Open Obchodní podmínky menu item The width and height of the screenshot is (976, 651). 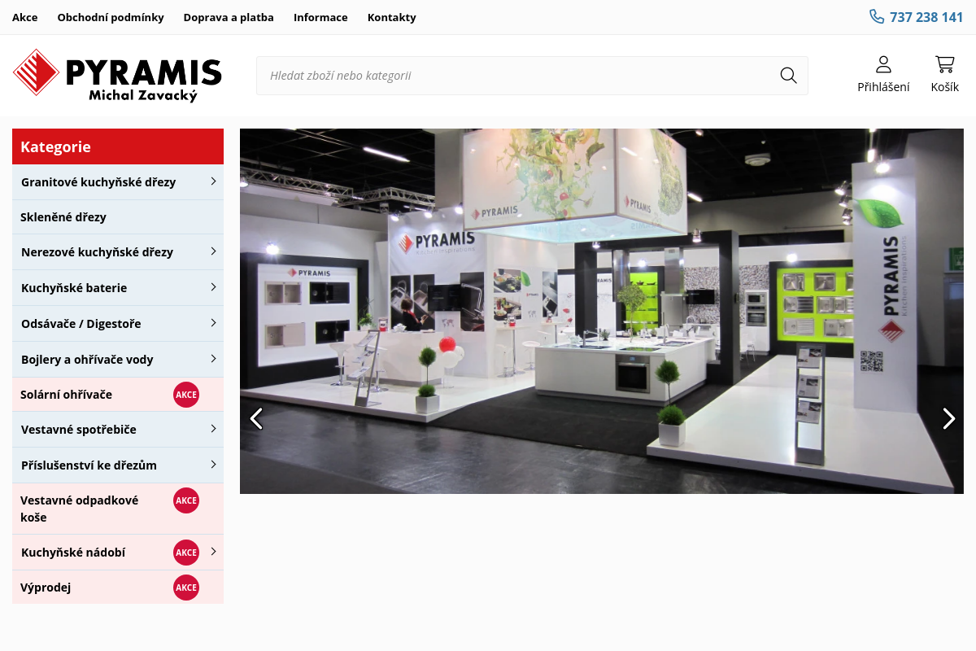tap(111, 17)
